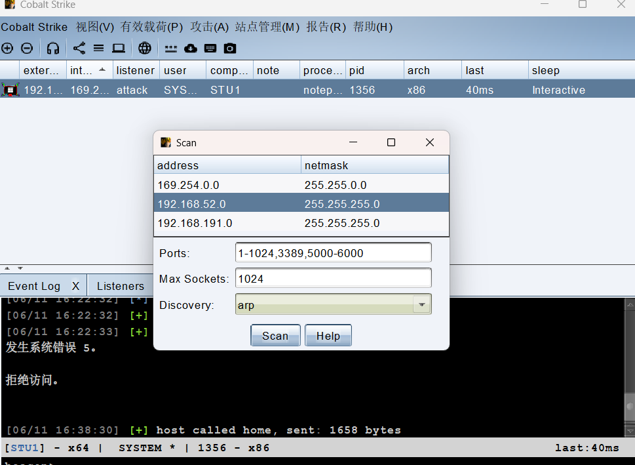
Task: Open screenshots camera icon
Action: (230, 49)
